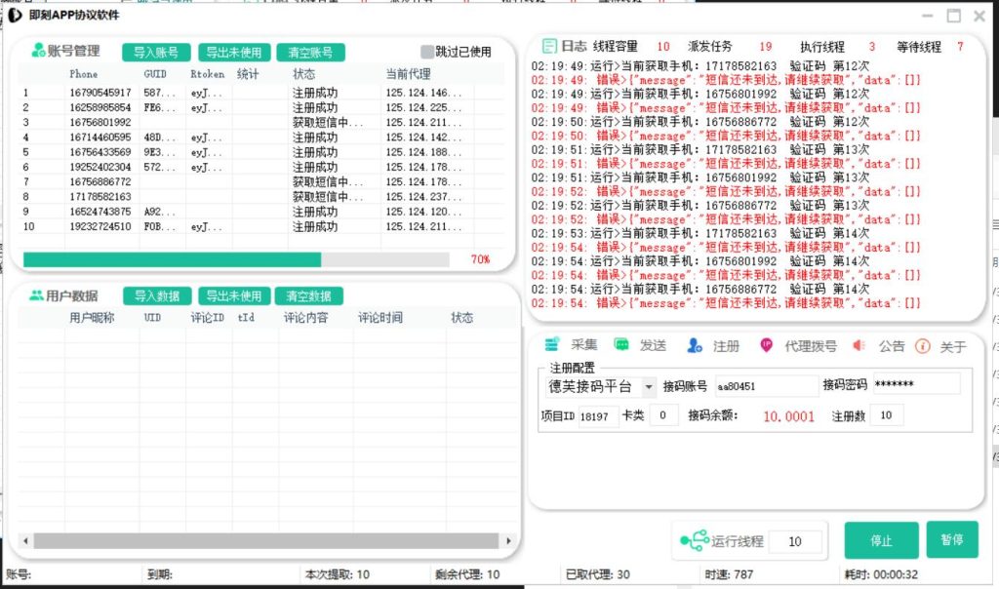Focus the 接码账号 input field
Image resolution: width=999 pixels, height=589 pixels.
click(766, 385)
